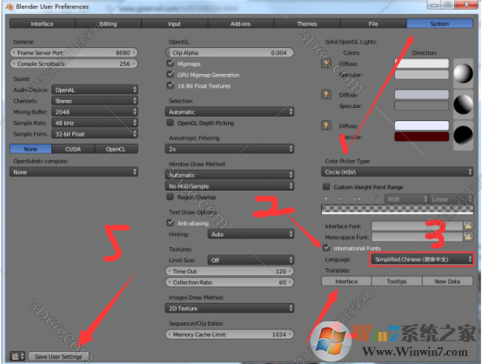Screen dimensions: 482x364
Task: Toggle 16 Bit Float Textures
Action: tap(170, 85)
